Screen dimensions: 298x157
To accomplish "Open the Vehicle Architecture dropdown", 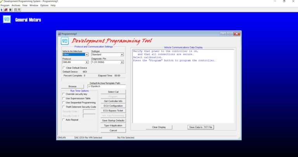I will tap(87, 55).
